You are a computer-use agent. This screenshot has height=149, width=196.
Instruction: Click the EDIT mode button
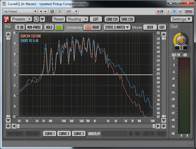click(162, 27)
